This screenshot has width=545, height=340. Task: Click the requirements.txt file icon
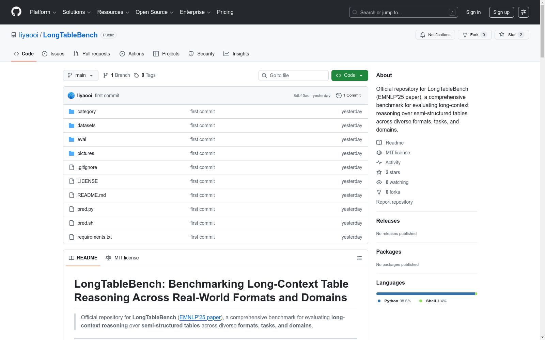coord(72,237)
